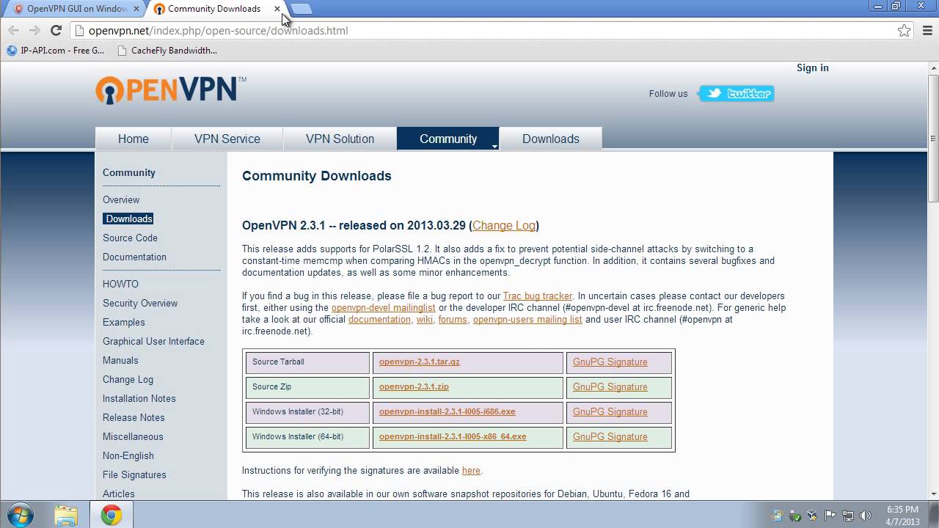Open the wiki link
The height and width of the screenshot is (528, 939).
click(424, 320)
